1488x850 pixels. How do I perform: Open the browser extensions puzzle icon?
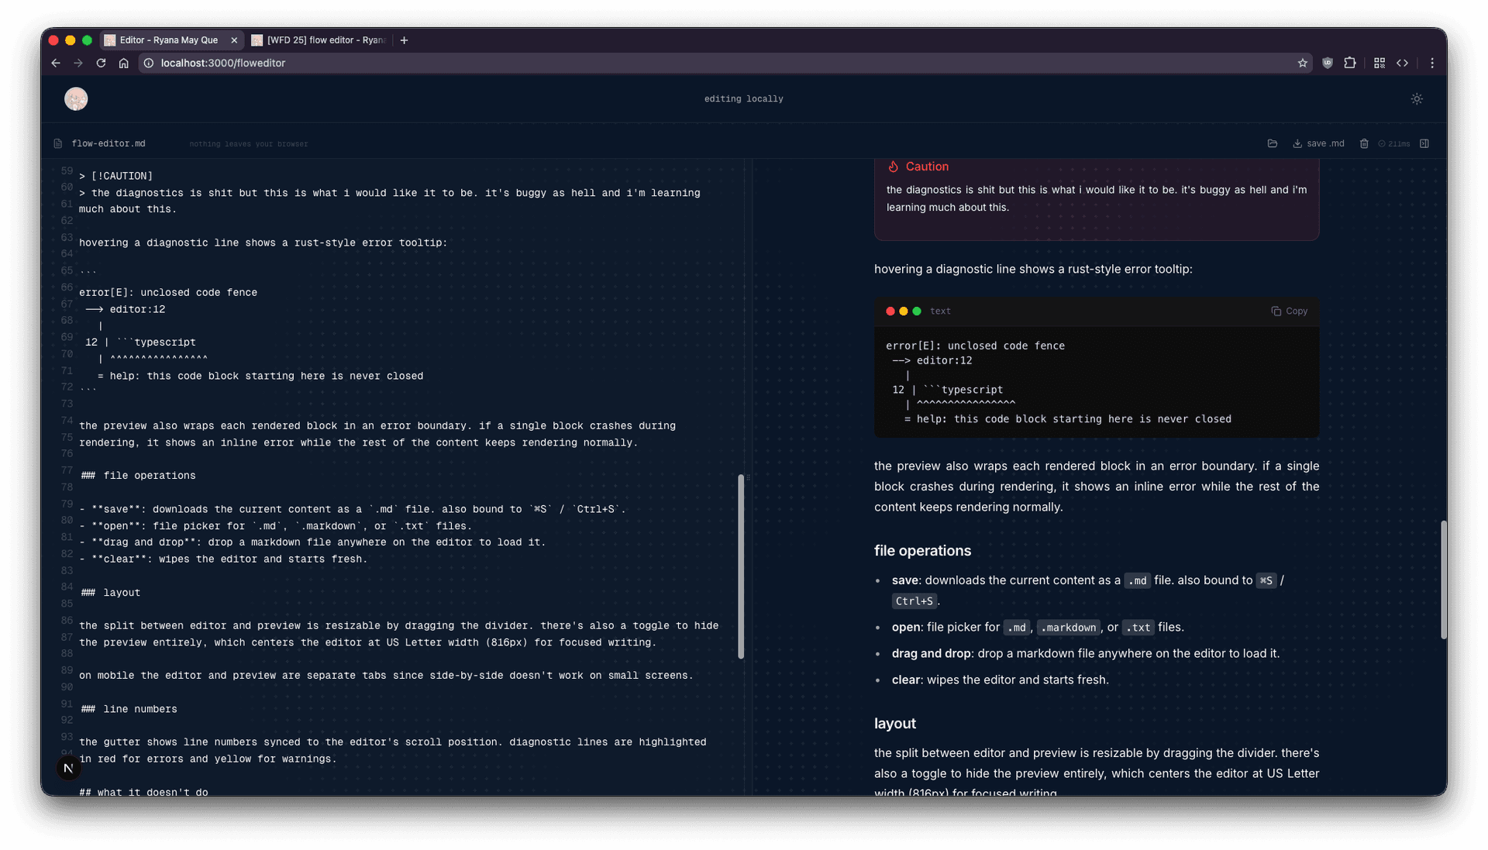1350,63
